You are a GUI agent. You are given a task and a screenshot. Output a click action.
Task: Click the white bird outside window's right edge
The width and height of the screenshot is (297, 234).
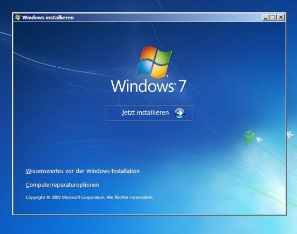click(x=290, y=134)
